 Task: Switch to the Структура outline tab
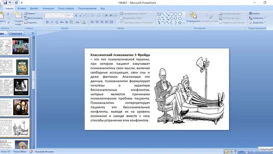[x=16, y=33]
